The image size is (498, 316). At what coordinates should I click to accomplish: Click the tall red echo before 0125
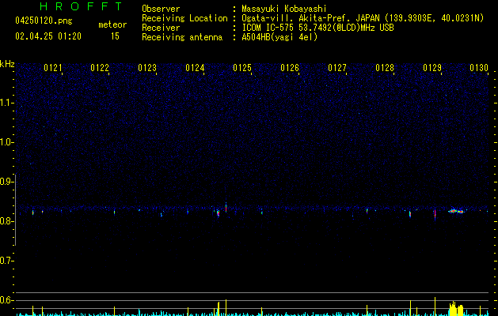click(x=226, y=207)
